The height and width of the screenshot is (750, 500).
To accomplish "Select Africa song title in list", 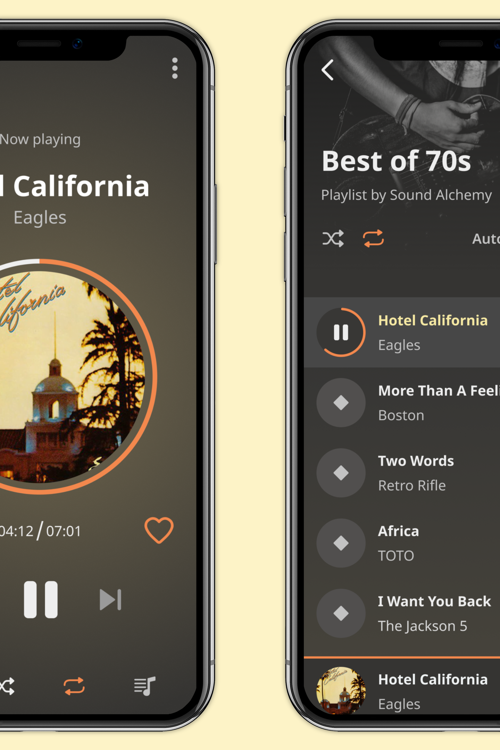I will [x=399, y=531].
